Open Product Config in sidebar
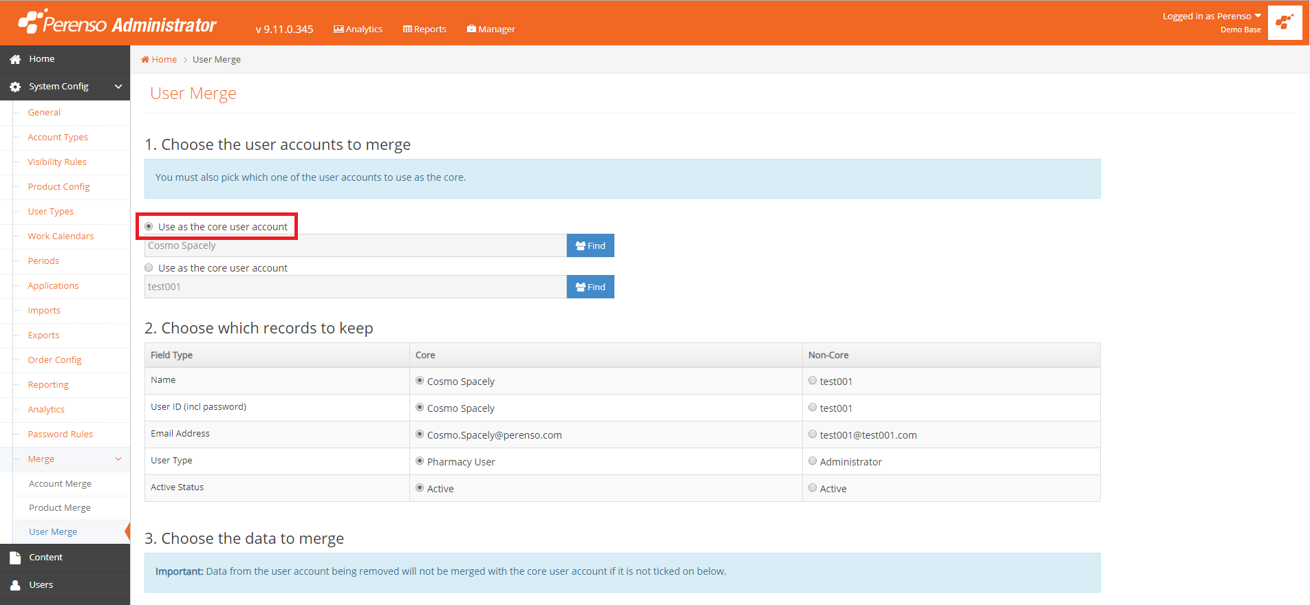The width and height of the screenshot is (1310, 605). 58,186
